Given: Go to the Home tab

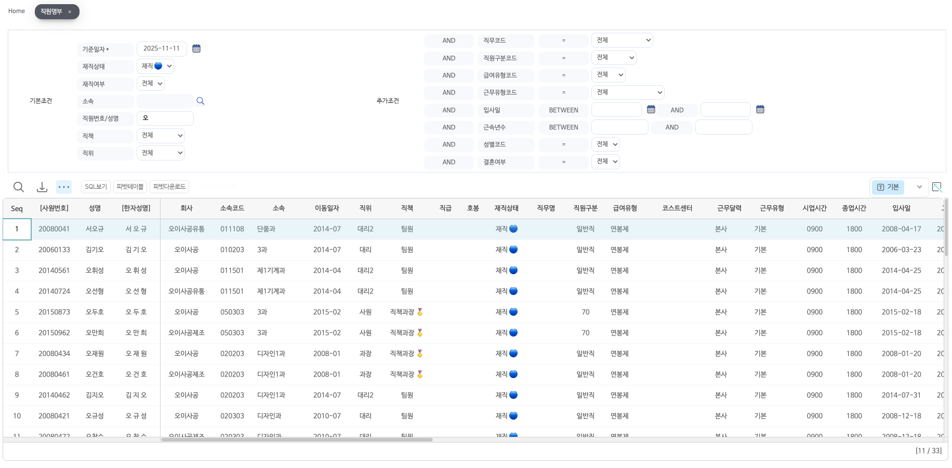Looking at the screenshot, I should tap(17, 11).
